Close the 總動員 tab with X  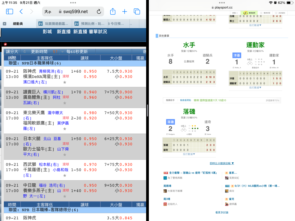(5, 24)
